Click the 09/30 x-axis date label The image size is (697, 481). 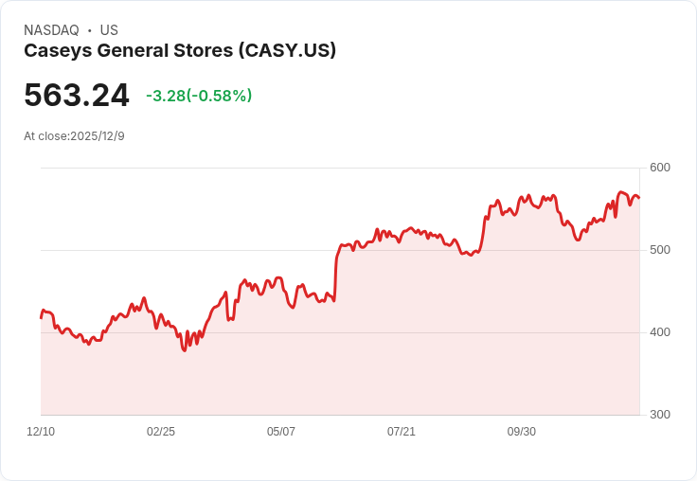click(x=522, y=432)
